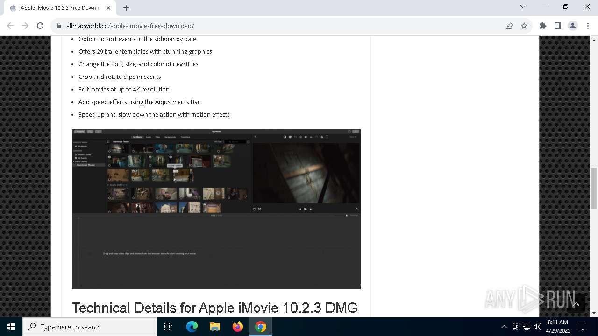Reload the allmacworld page
The width and height of the screenshot is (598, 336).
(40, 26)
